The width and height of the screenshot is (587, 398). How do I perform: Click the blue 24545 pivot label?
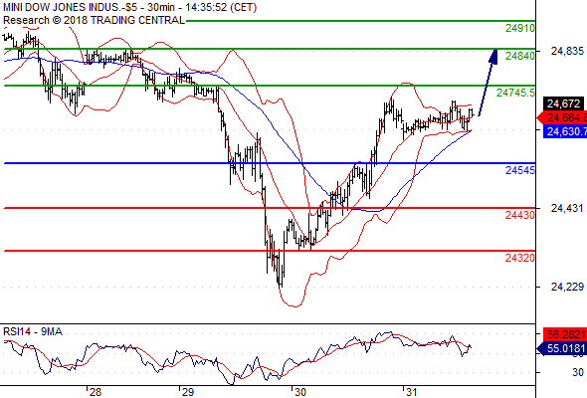[x=520, y=170]
